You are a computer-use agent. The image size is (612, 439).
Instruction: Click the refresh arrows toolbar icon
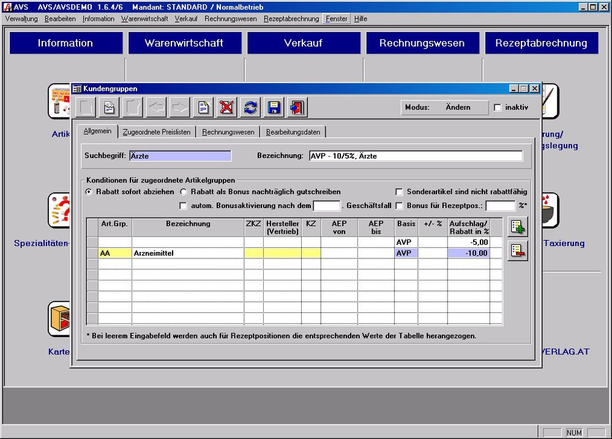coord(250,107)
